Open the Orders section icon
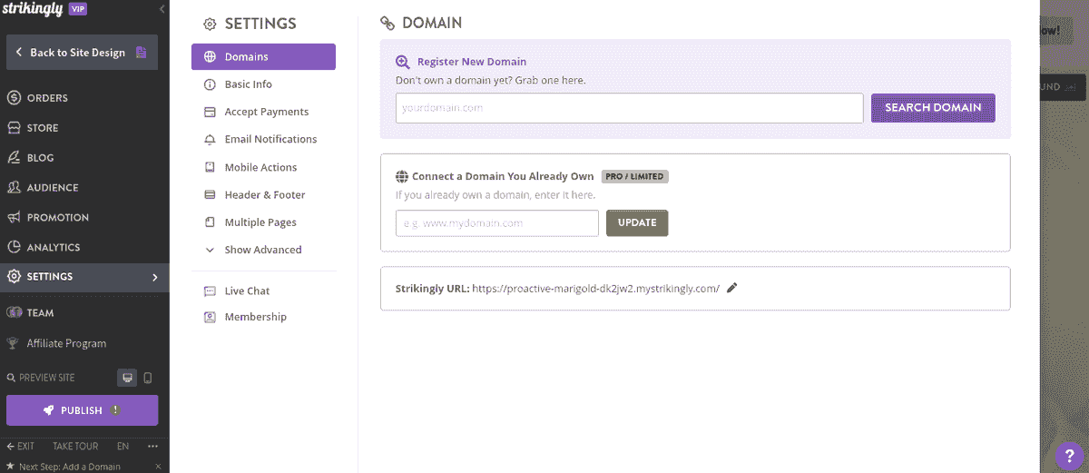 [14, 98]
